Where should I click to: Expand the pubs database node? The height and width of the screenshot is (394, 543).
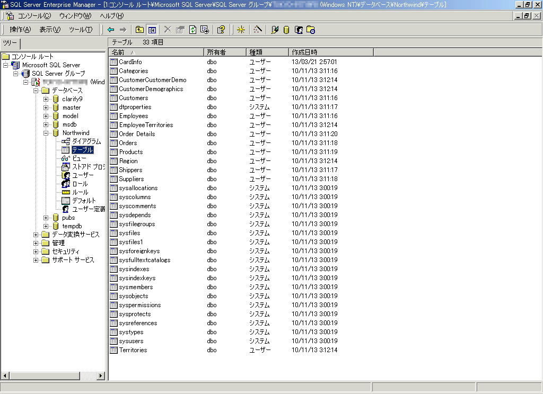pyautogui.click(x=46, y=218)
